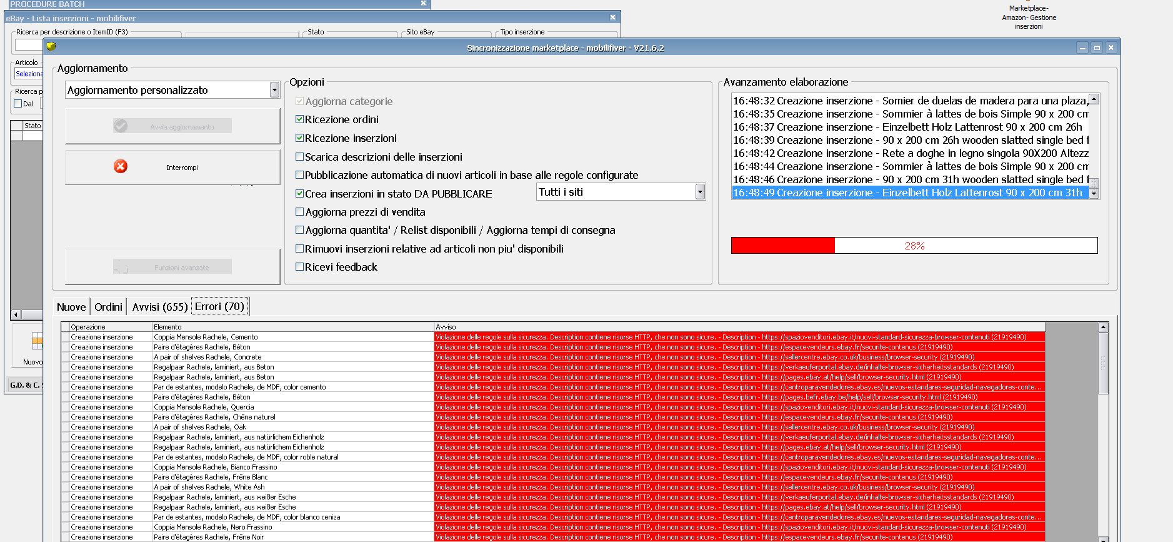The width and height of the screenshot is (1173, 542).
Task: Select row 'Coppia Mensole Rachele, Cemento'
Action: pos(553,337)
